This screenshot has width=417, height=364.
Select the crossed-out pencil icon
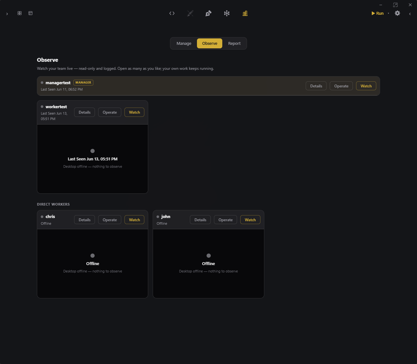(x=190, y=13)
